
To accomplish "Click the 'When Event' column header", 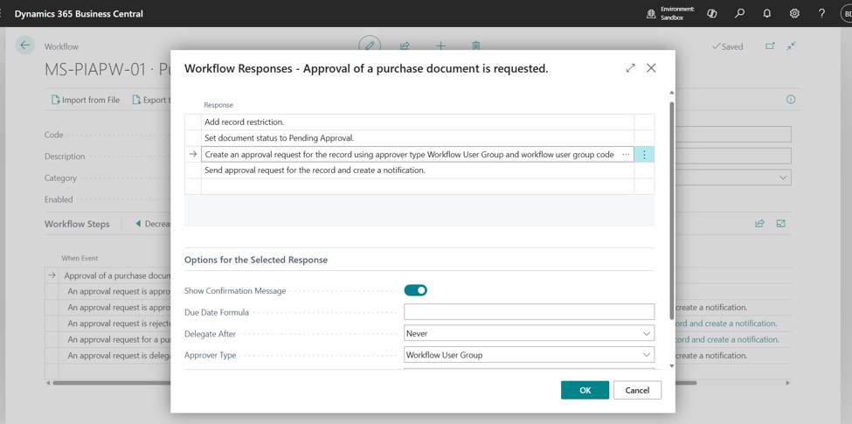I will tap(80, 258).
